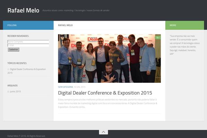Click the Cadastrar button
This screenshot has width=207, height=138.
[x=13, y=49]
